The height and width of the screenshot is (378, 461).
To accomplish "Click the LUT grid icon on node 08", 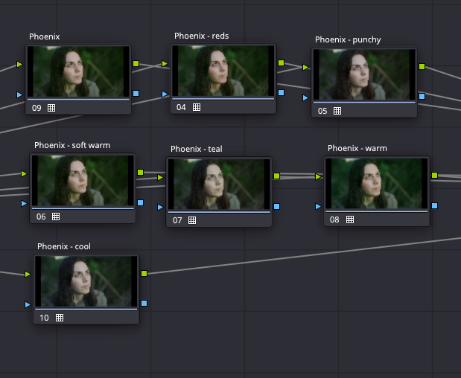I will click(349, 220).
